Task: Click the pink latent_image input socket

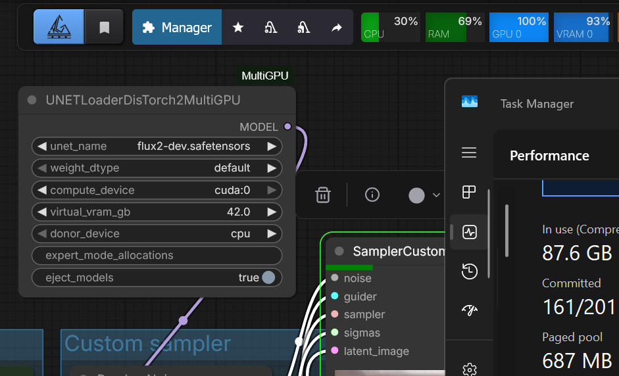Action: [x=335, y=350]
